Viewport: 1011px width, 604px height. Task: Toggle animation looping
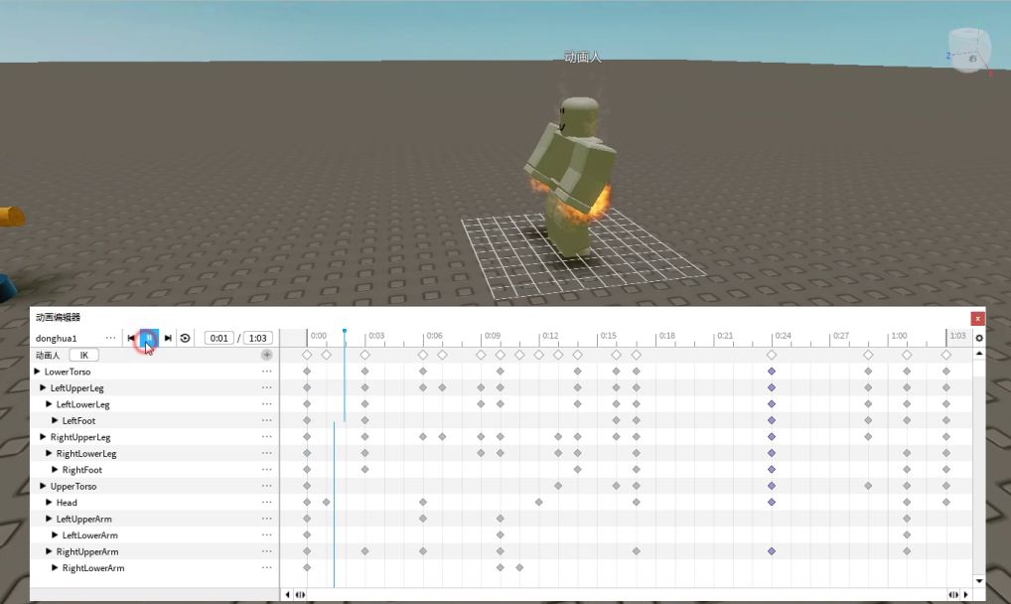point(186,338)
